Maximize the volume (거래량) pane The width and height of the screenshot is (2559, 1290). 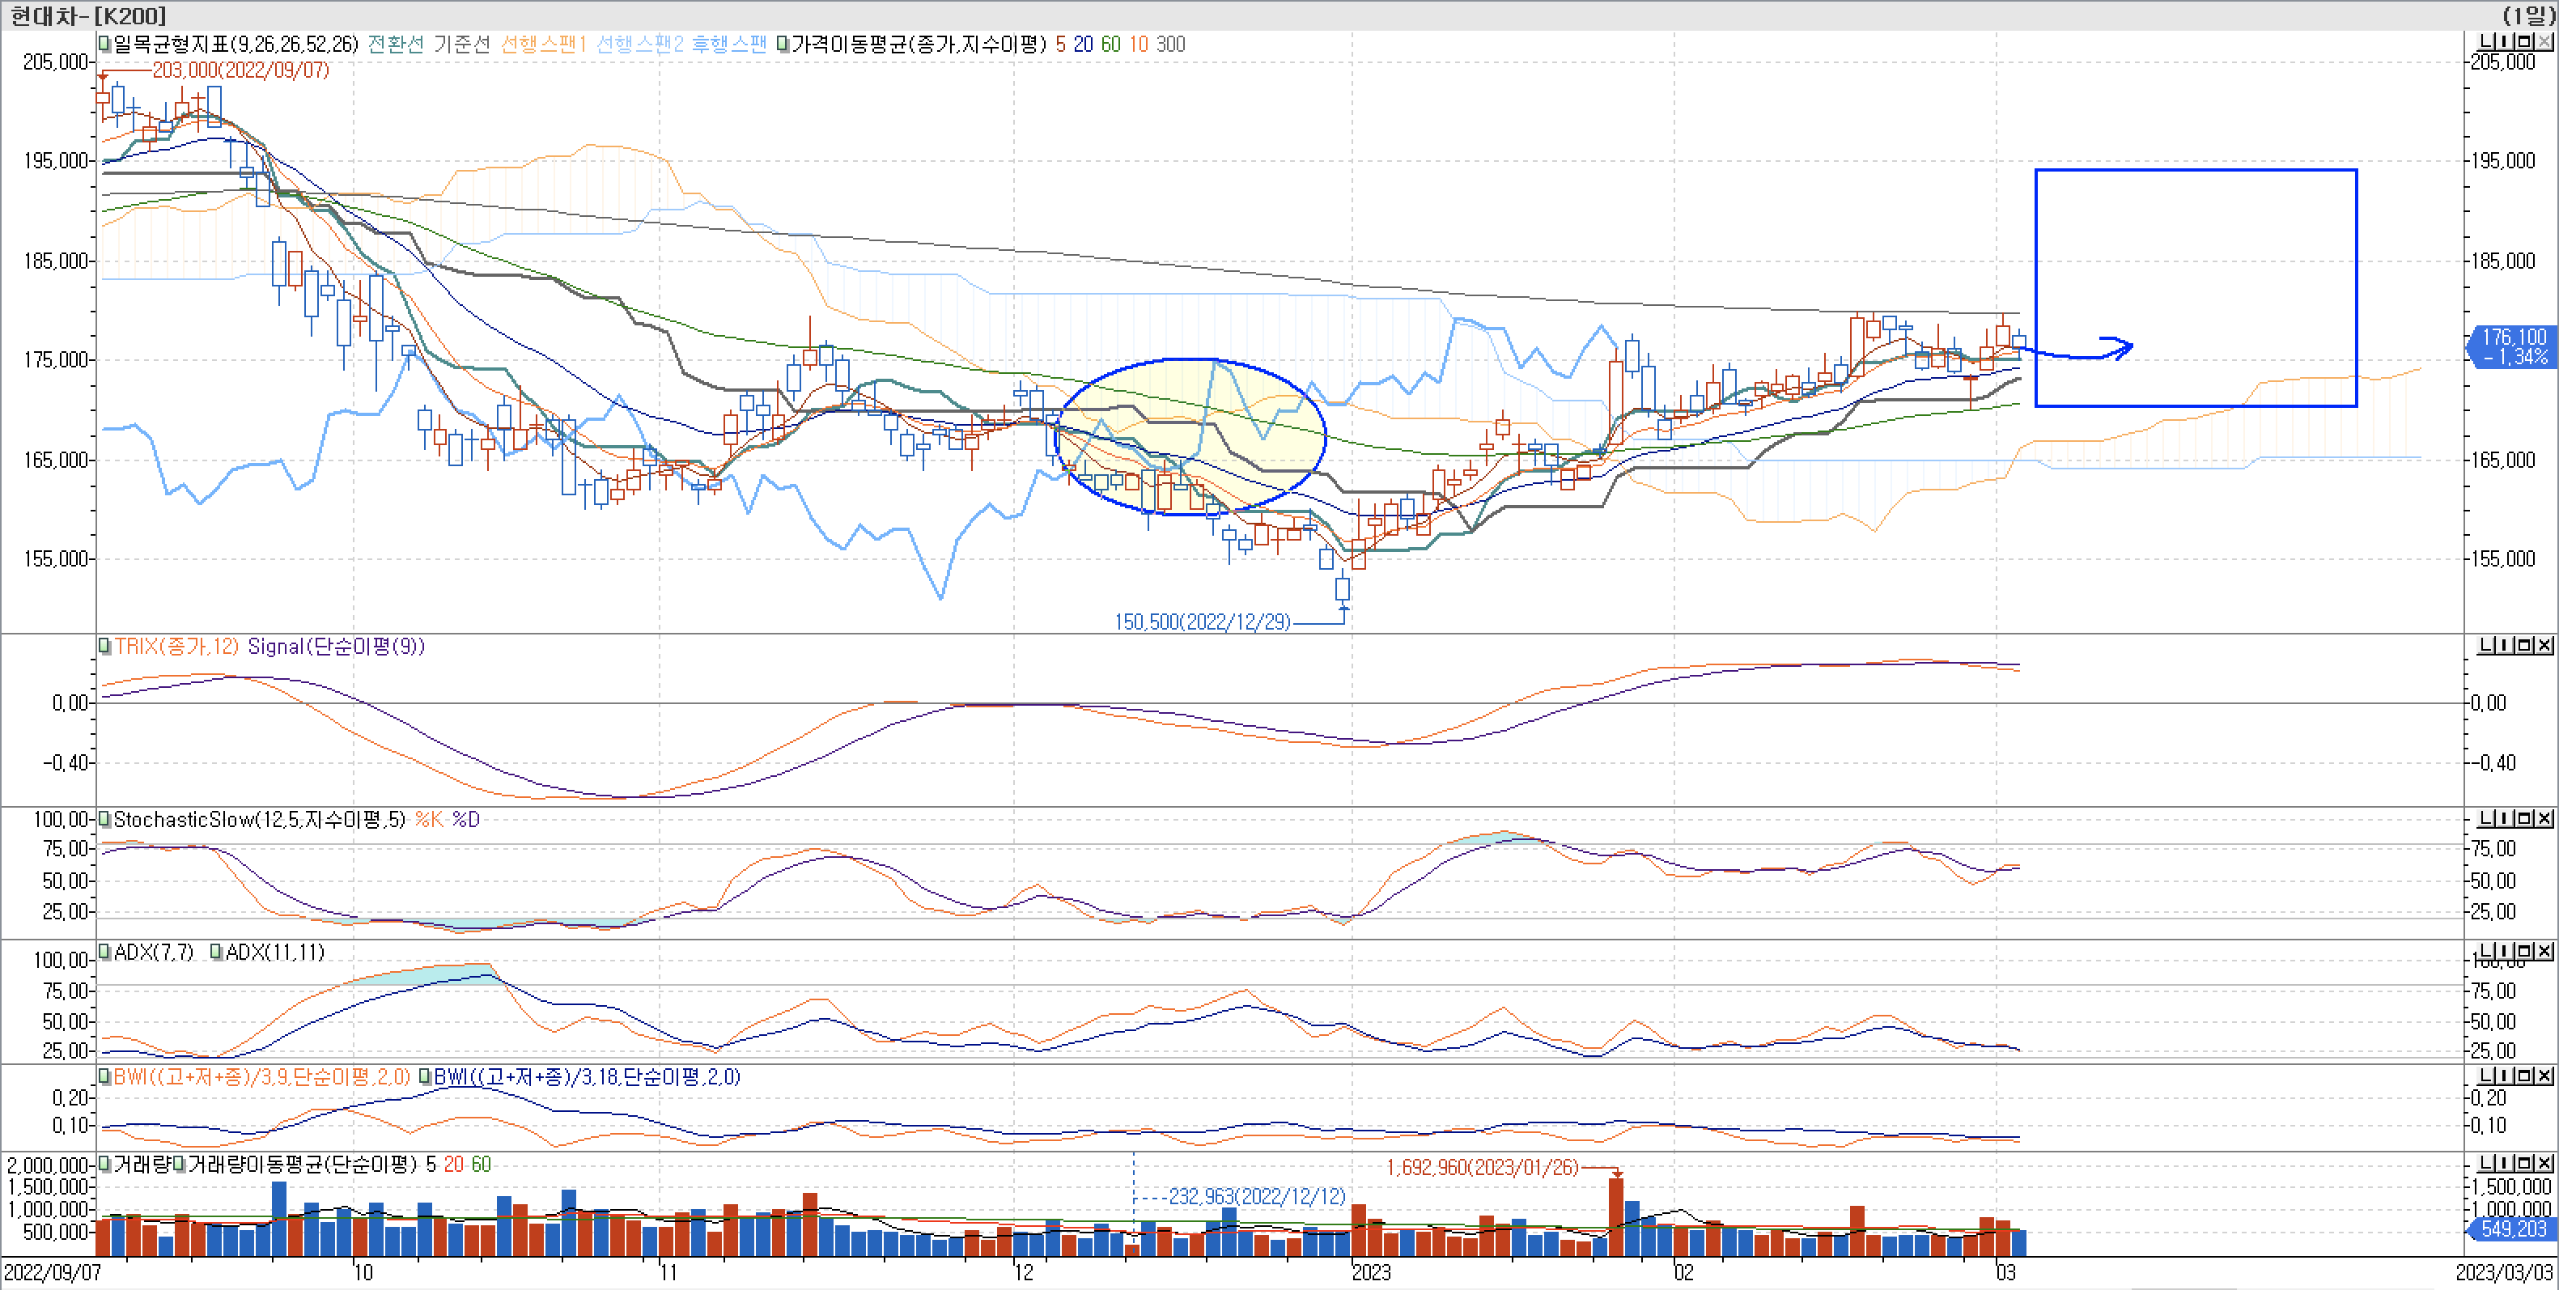[x=2524, y=1163]
